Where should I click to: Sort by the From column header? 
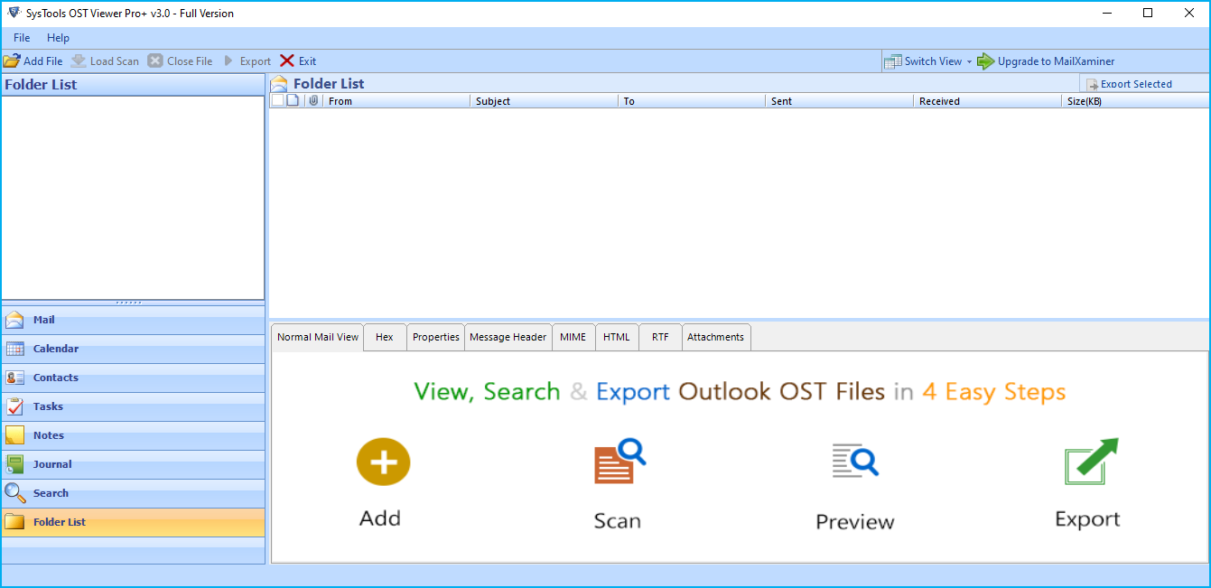coord(397,101)
